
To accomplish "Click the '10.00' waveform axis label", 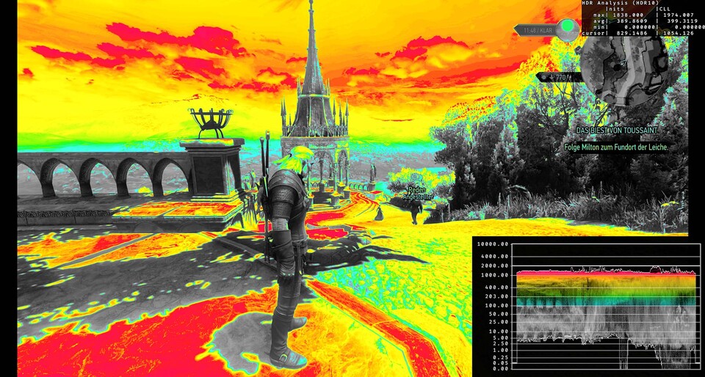I will pyautogui.click(x=498, y=332).
